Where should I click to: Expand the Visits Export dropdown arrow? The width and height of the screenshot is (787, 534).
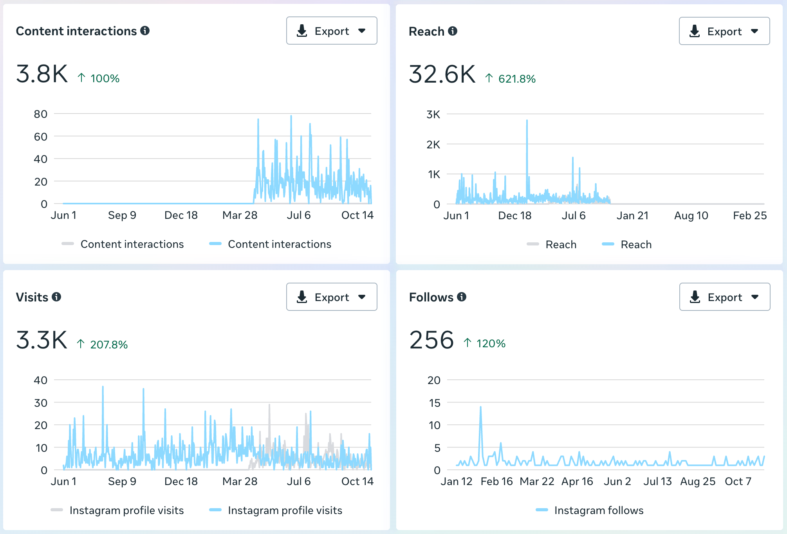[x=362, y=297]
